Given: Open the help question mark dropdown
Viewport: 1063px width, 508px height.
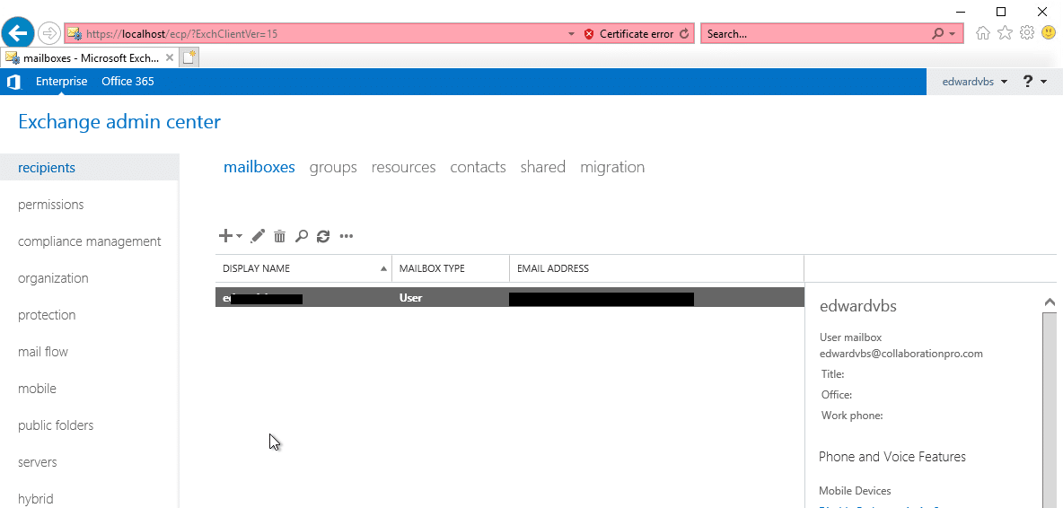Looking at the screenshot, I should [1034, 82].
